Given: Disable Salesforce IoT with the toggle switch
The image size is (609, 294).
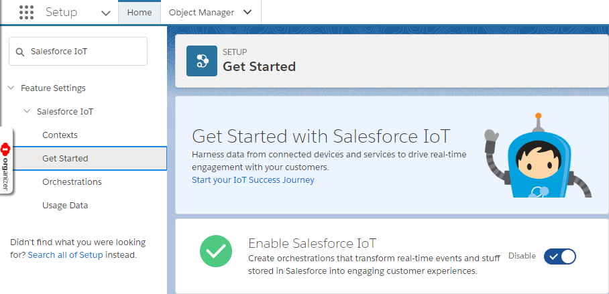Looking at the screenshot, I should tap(559, 256).
